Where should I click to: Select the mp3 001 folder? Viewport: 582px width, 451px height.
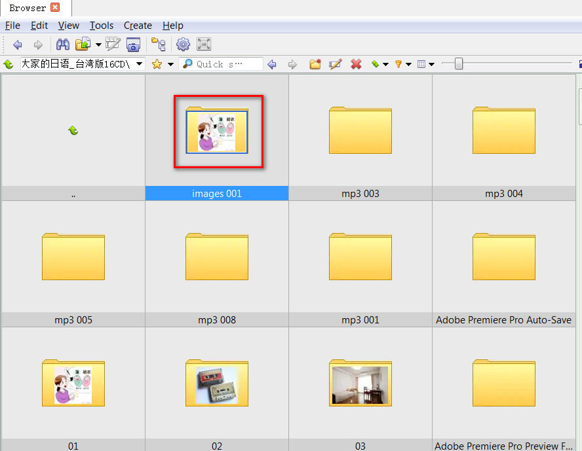[360, 257]
